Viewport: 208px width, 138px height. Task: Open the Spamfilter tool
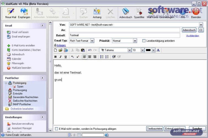(139, 13)
